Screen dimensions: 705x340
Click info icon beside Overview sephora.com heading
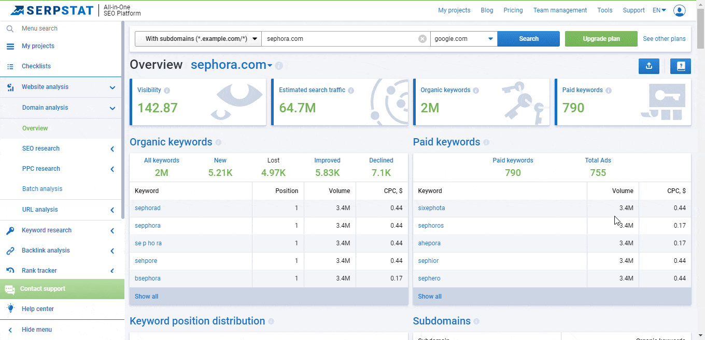pyautogui.click(x=279, y=66)
